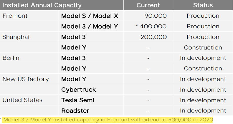The image size is (233, 124).
Task: Click "In development" status in the Roadster row
Action: click(x=203, y=111)
